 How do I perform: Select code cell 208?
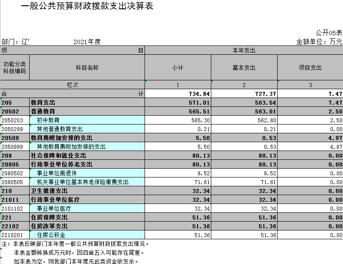click(15, 155)
